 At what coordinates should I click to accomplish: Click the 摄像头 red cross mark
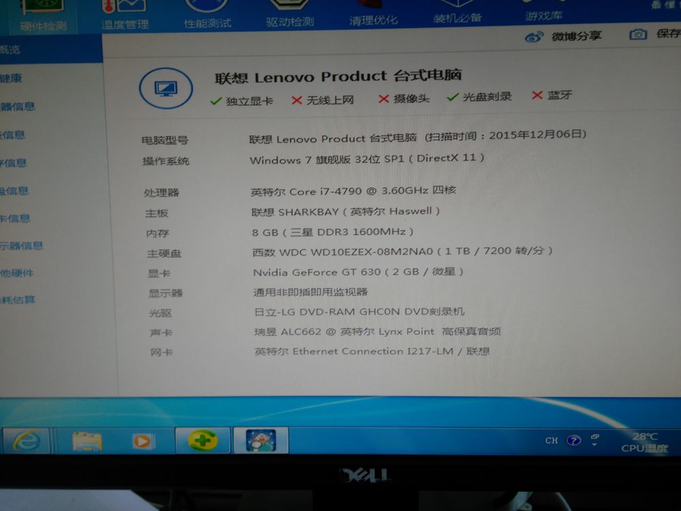pos(383,99)
